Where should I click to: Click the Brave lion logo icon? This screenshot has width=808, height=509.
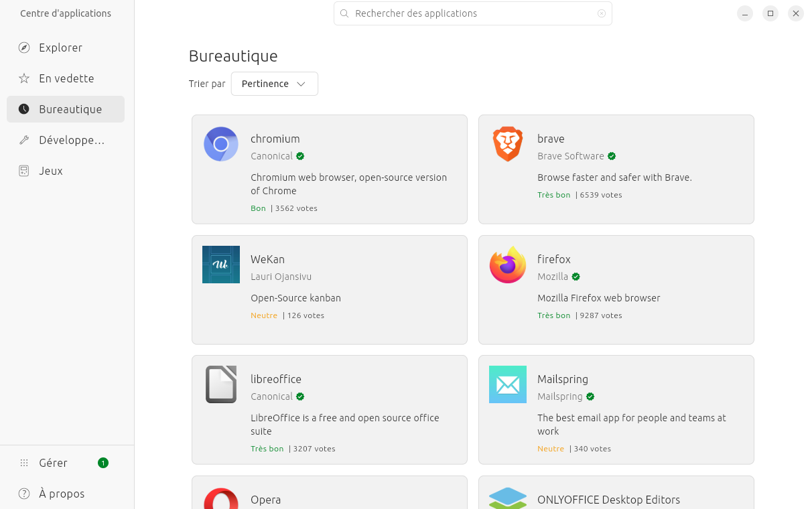(508, 144)
